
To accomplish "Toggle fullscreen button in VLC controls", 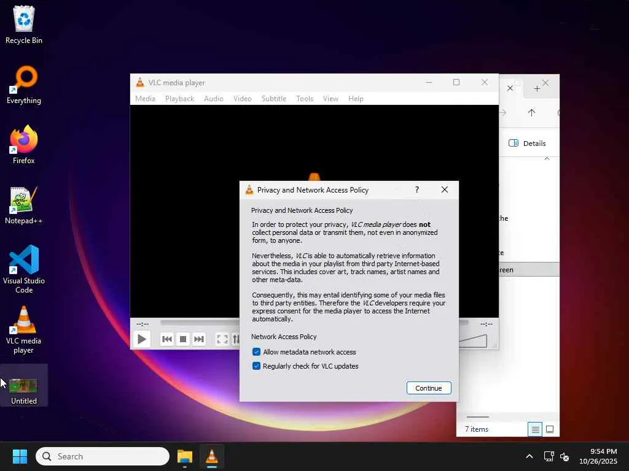I will click(x=222, y=339).
